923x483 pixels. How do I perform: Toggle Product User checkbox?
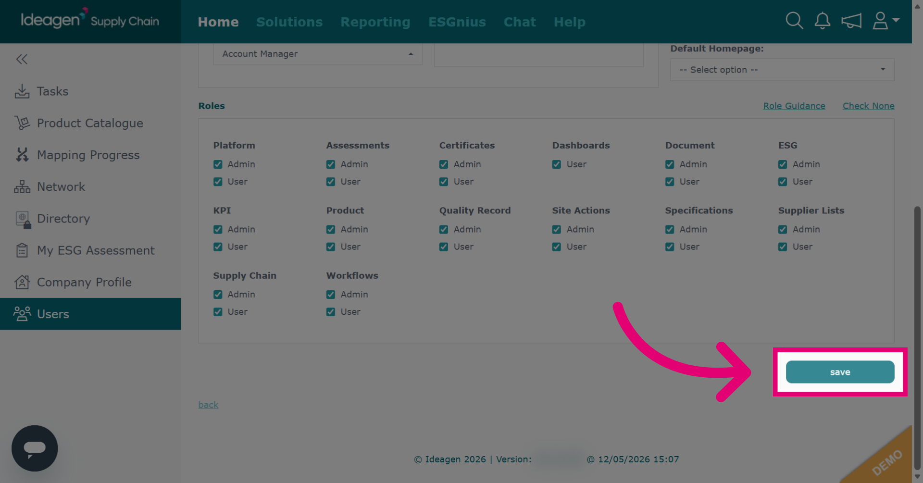click(x=331, y=247)
